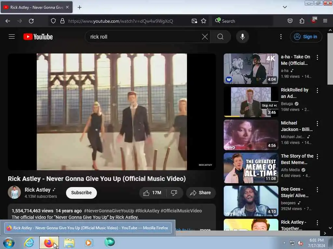
Task: Click the #RickAstley hashtag
Action: pos(147,211)
